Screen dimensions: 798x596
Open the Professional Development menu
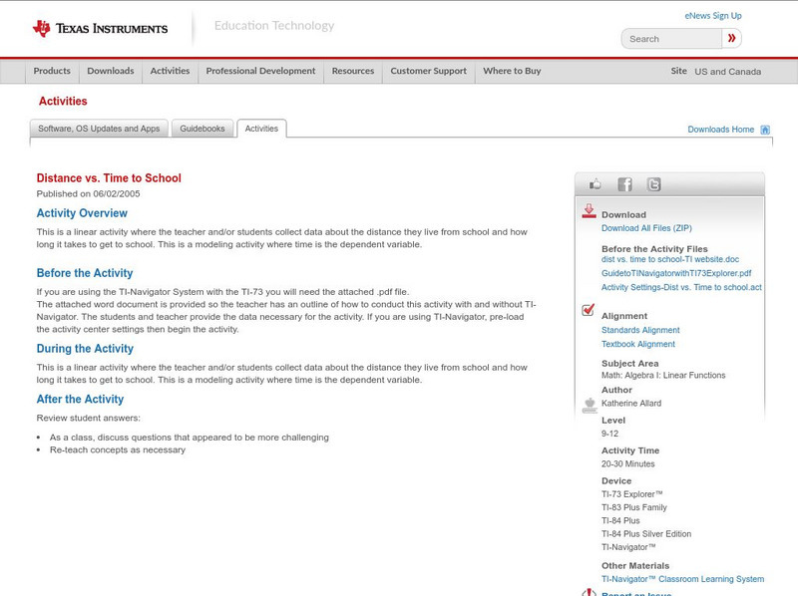(258, 71)
